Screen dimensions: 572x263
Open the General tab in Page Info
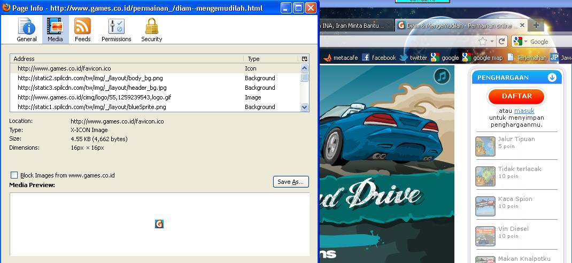[27, 30]
